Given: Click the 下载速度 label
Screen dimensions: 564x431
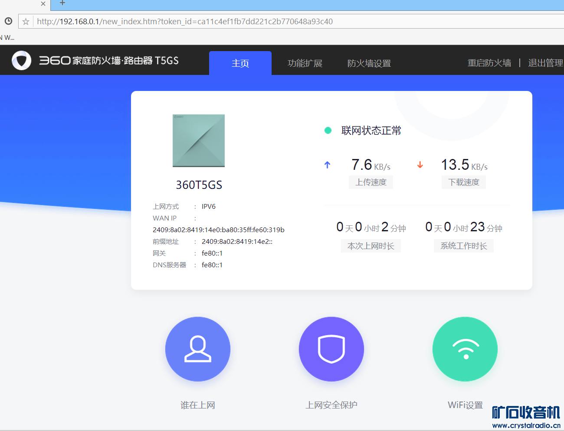Looking at the screenshot, I should [464, 182].
